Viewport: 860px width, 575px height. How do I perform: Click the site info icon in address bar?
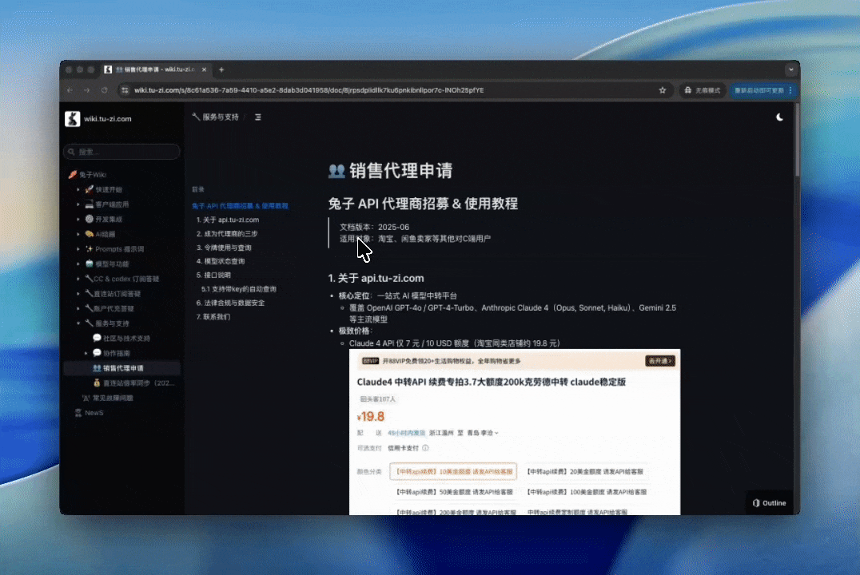coord(124,90)
